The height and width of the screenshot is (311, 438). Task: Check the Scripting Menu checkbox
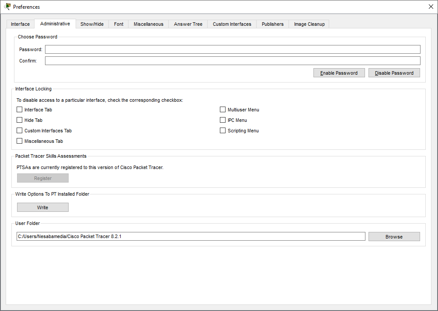pyautogui.click(x=222, y=131)
